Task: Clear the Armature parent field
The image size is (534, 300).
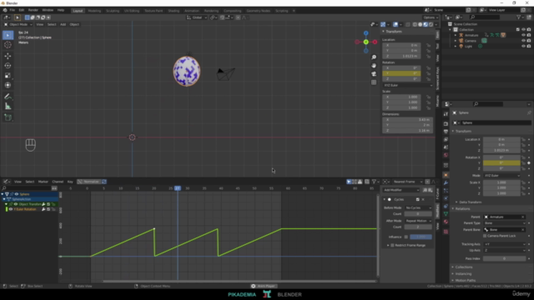Action: point(523,217)
